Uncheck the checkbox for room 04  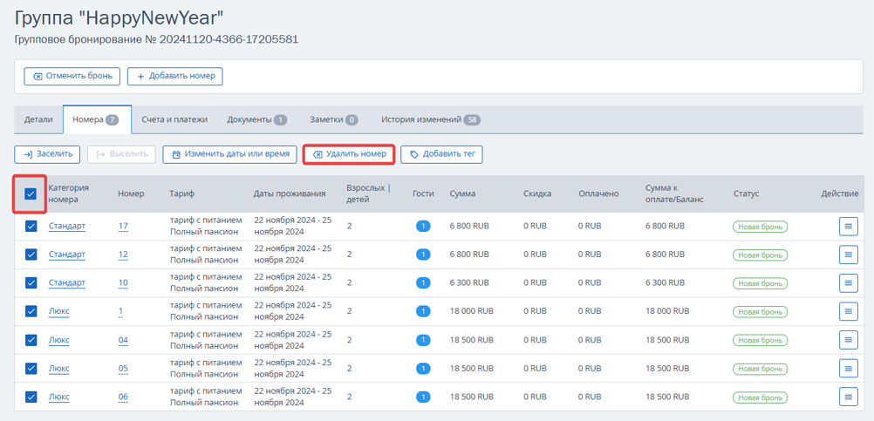[x=31, y=340]
